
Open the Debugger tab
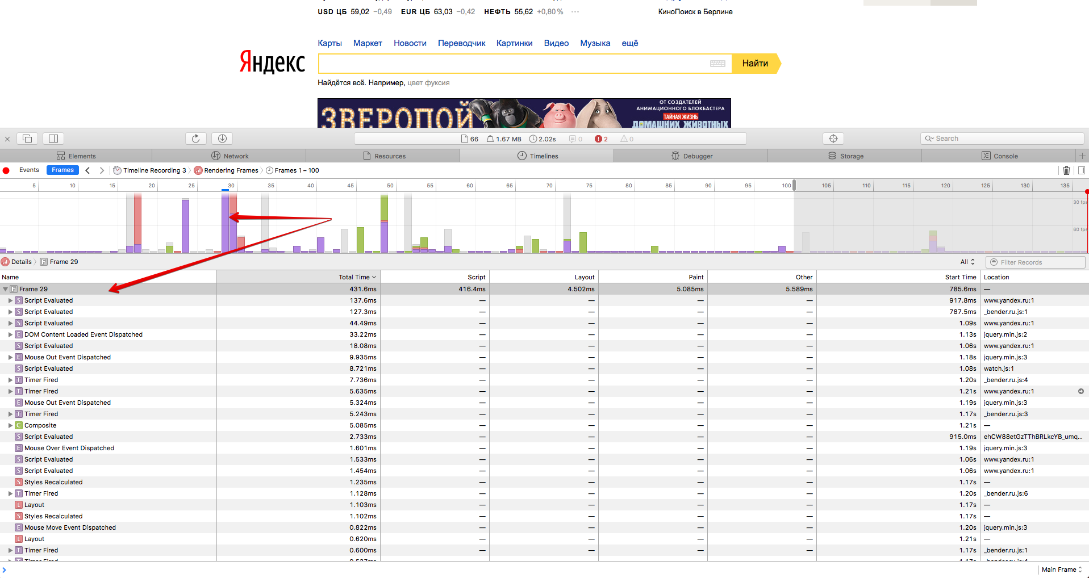(x=691, y=156)
